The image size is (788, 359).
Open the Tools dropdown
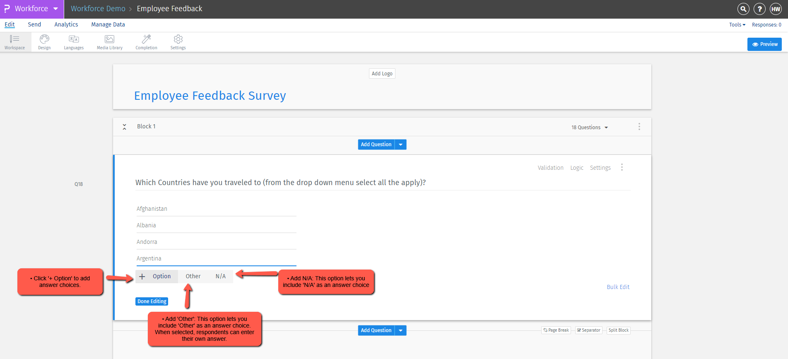coord(737,25)
